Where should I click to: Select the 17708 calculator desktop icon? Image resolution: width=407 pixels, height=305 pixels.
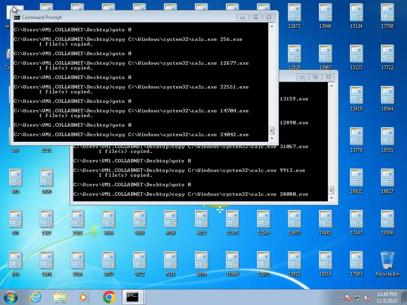(x=387, y=16)
